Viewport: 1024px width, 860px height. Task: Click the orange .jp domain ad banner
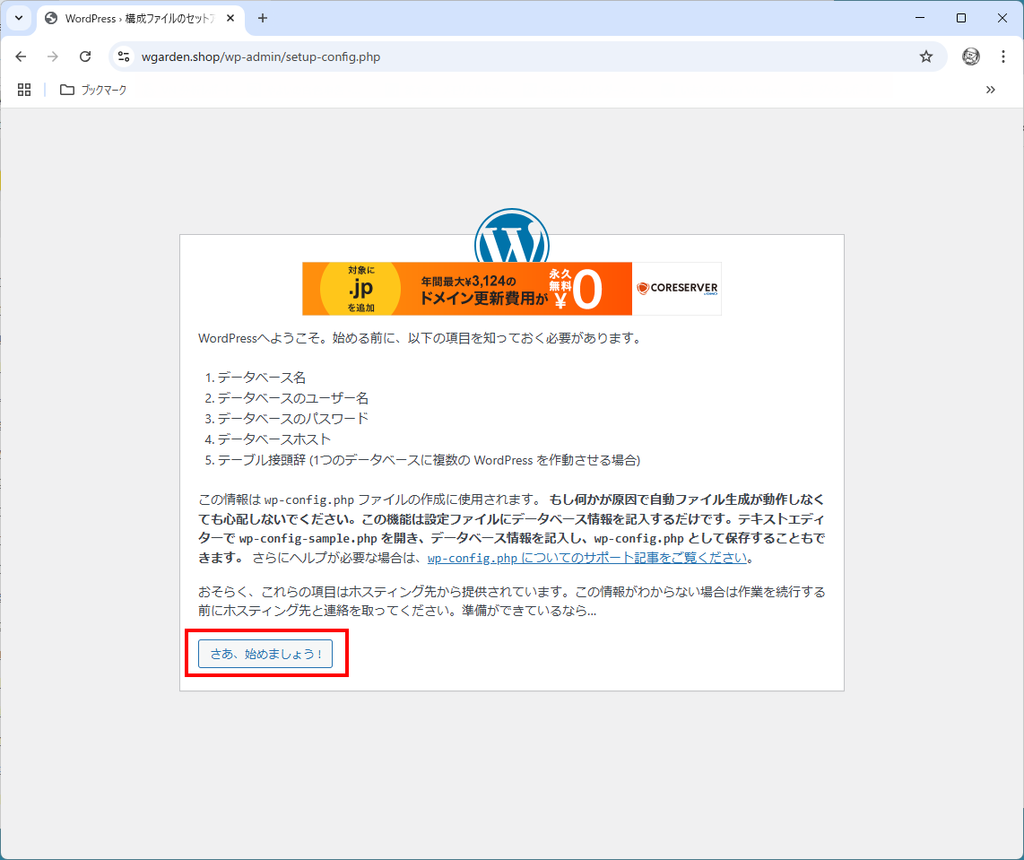click(x=466, y=289)
